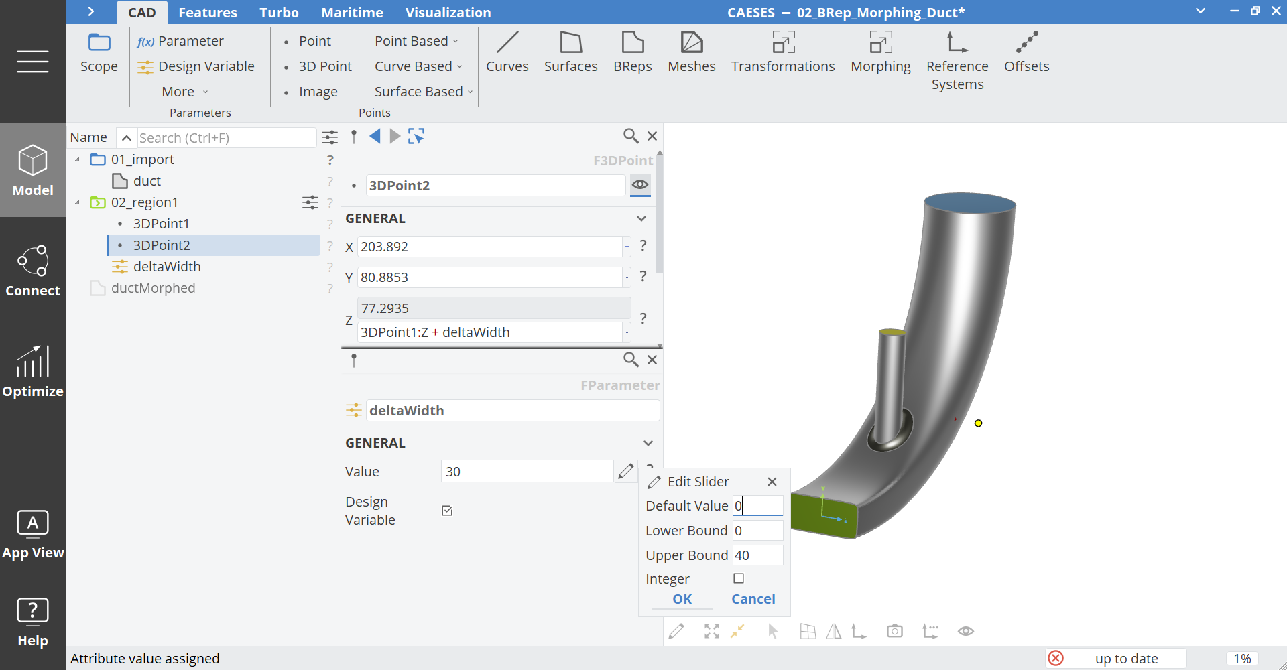The width and height of the screenshot is (1287, 670).
Task: Toggle multi-view layout in viewport toolbar
Action: click(x=808, y=631)
